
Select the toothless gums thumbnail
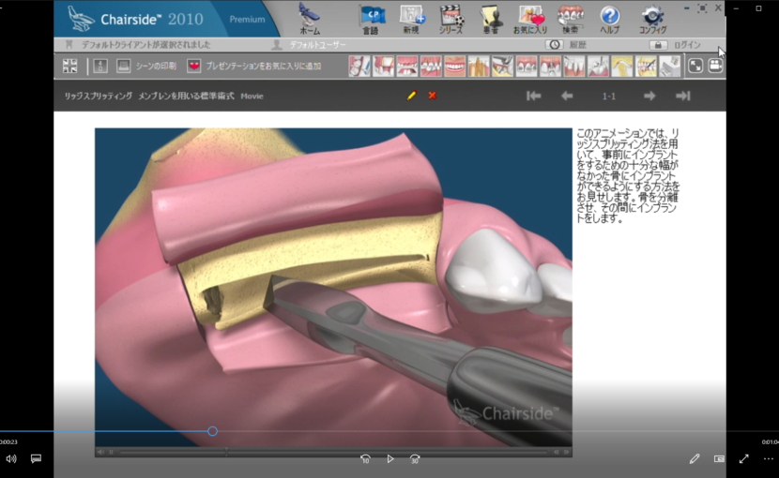tap(407, 66)
